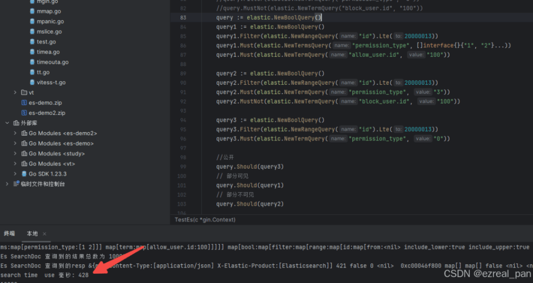Click the es-demo2.zip archive icon
Image resolution: width=533 pixels, height=283 pixels.
pos(24,112)
